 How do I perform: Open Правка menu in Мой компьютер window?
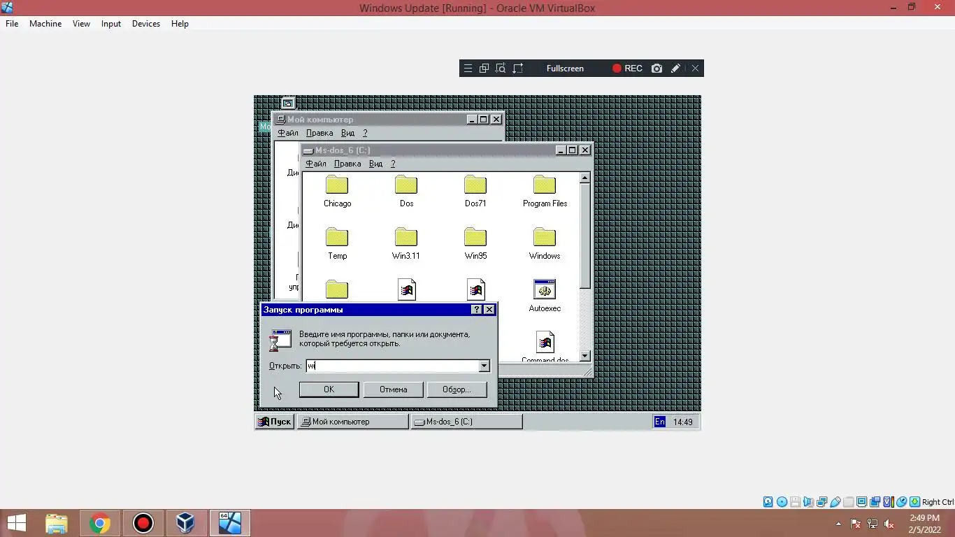coord(319,133)
